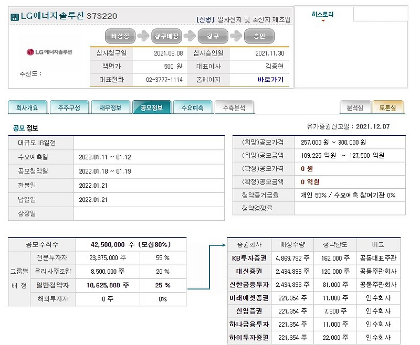Image resolution: width=420 pixels, height=345 pixels.
Task: Click the (확정)공모가격 0 원 value
Action: (x=307, y=169)
